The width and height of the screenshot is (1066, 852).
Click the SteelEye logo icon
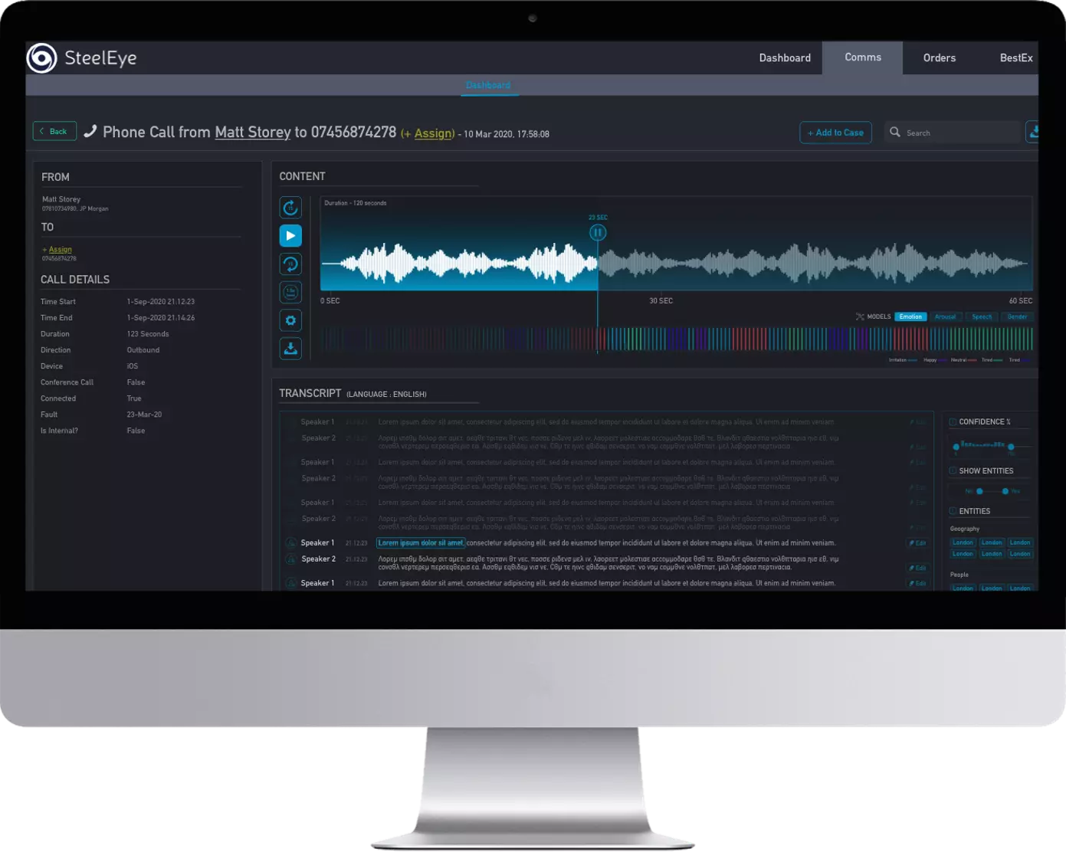pos(41,58)
